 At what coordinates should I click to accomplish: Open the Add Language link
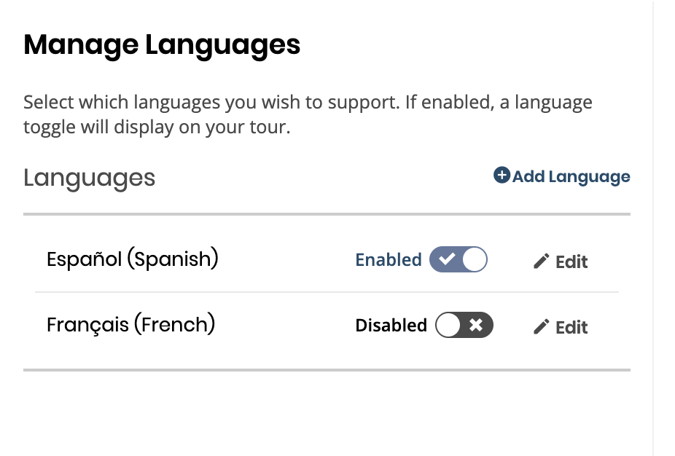(x=571, y=176)
